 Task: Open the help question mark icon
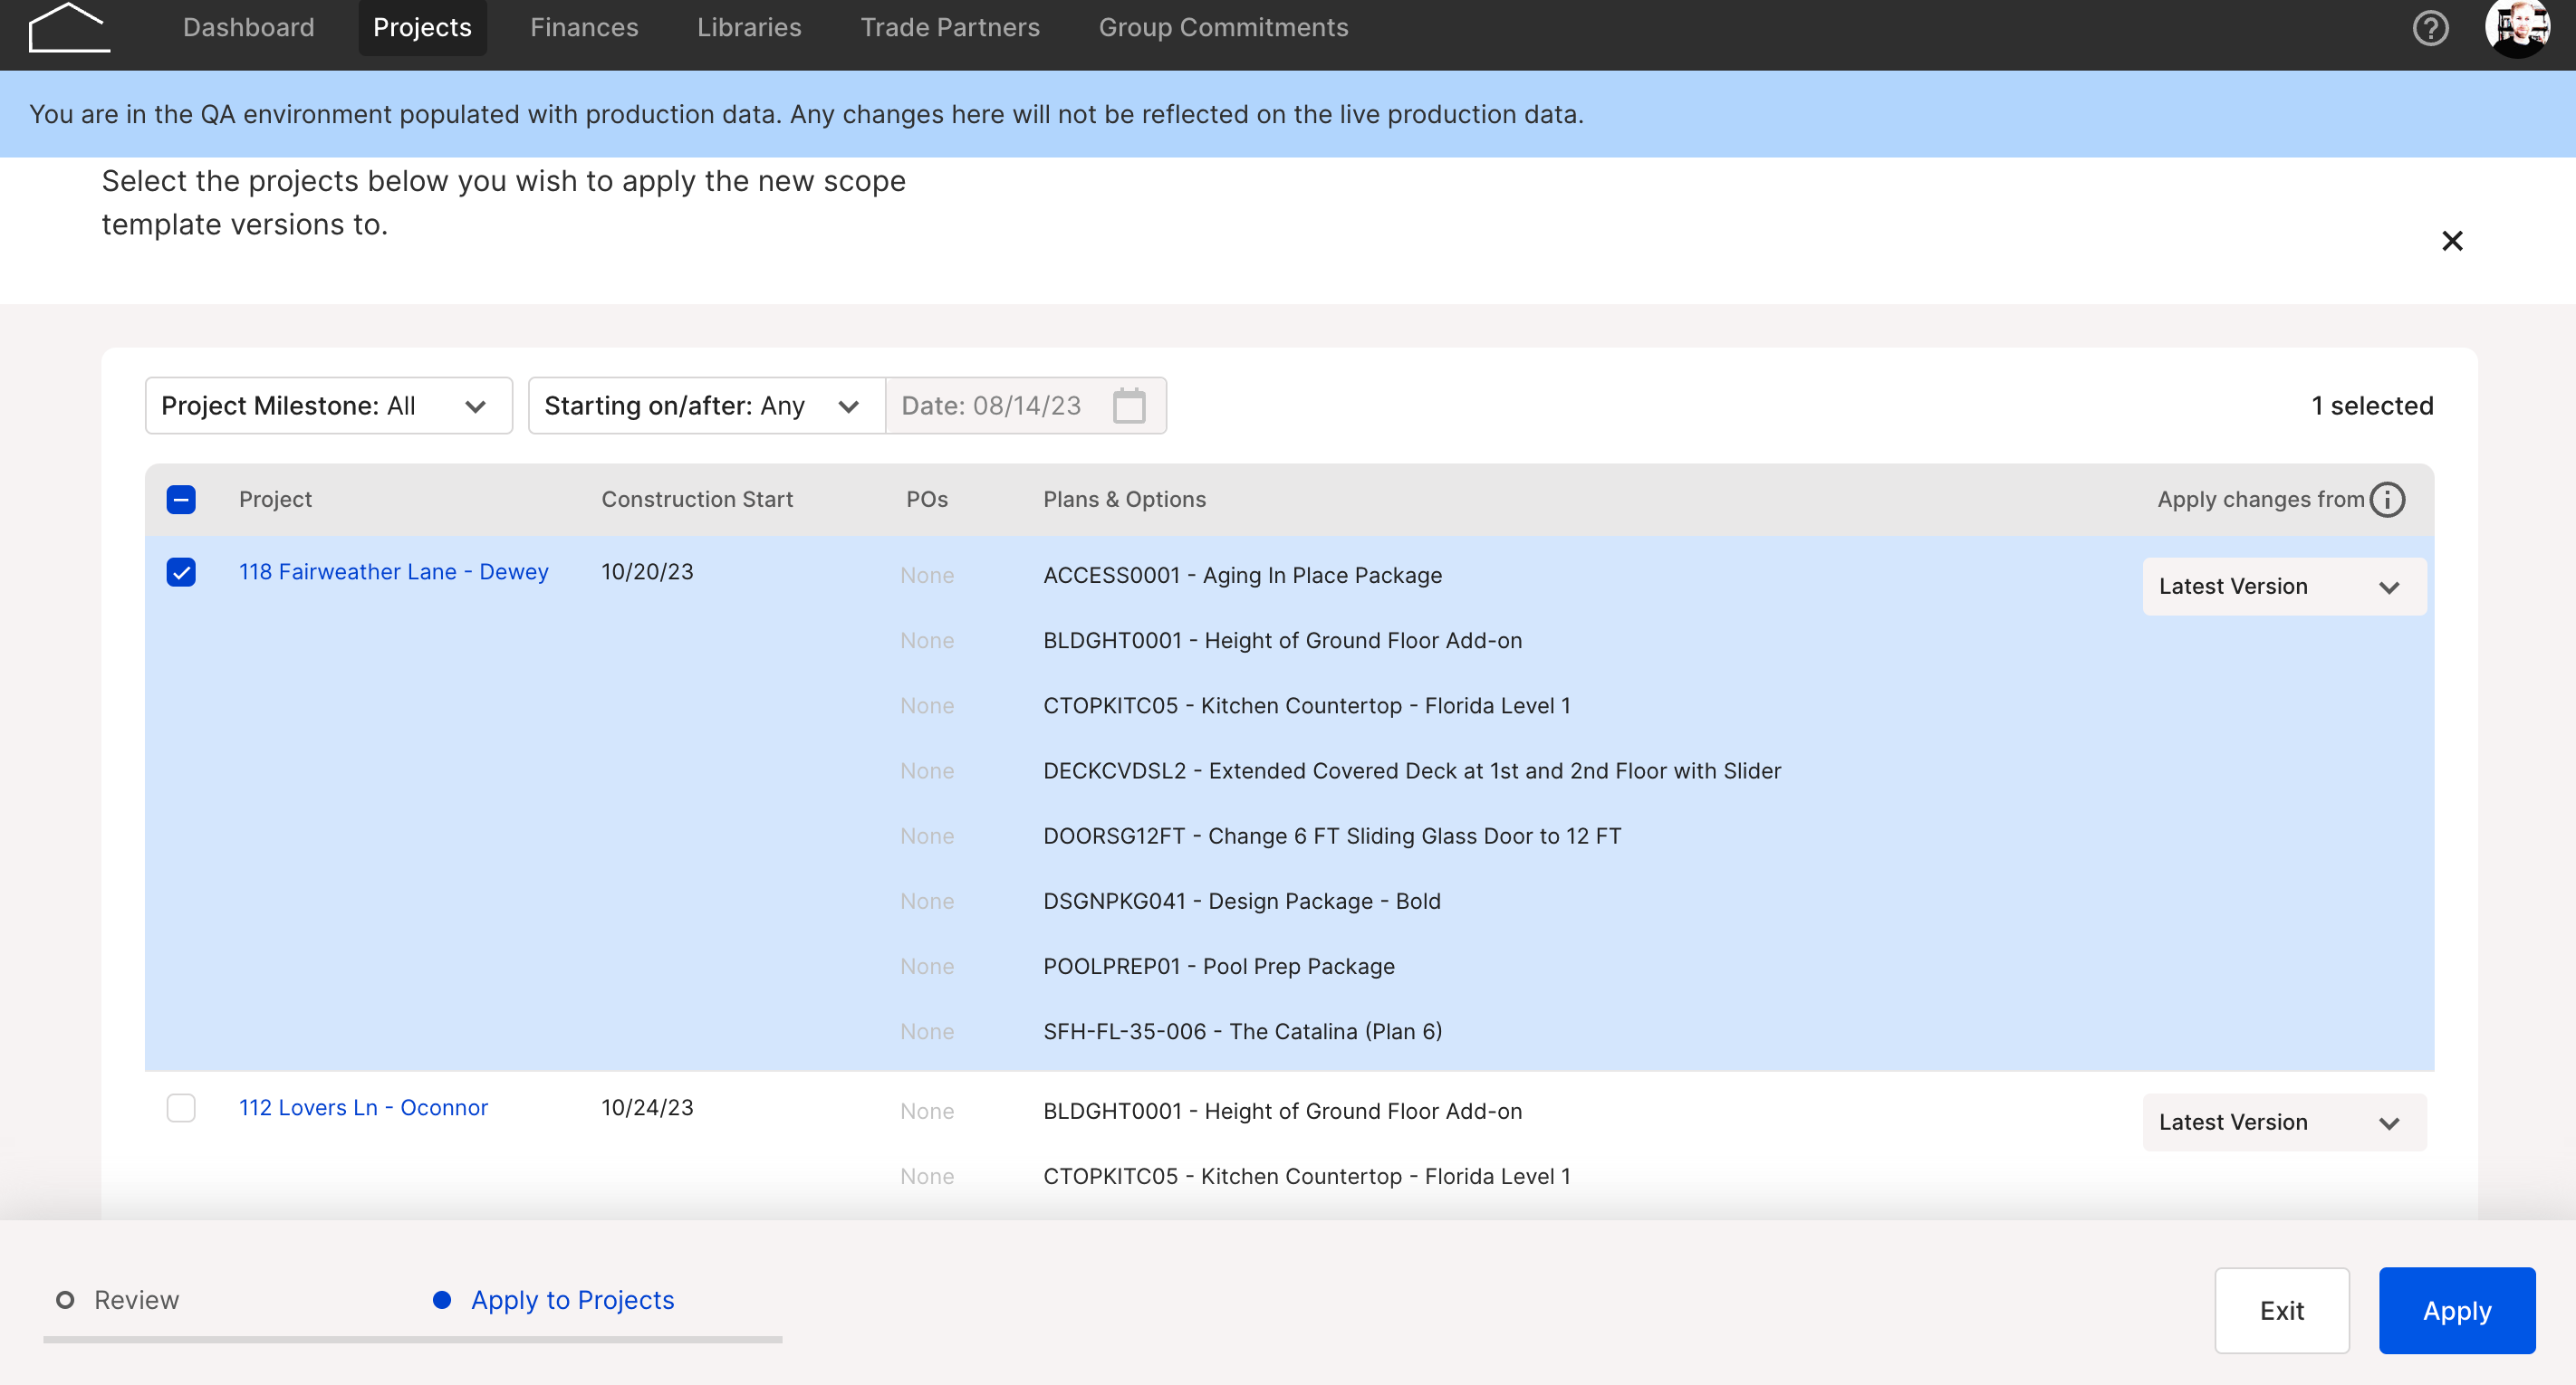pos(2430,28)
